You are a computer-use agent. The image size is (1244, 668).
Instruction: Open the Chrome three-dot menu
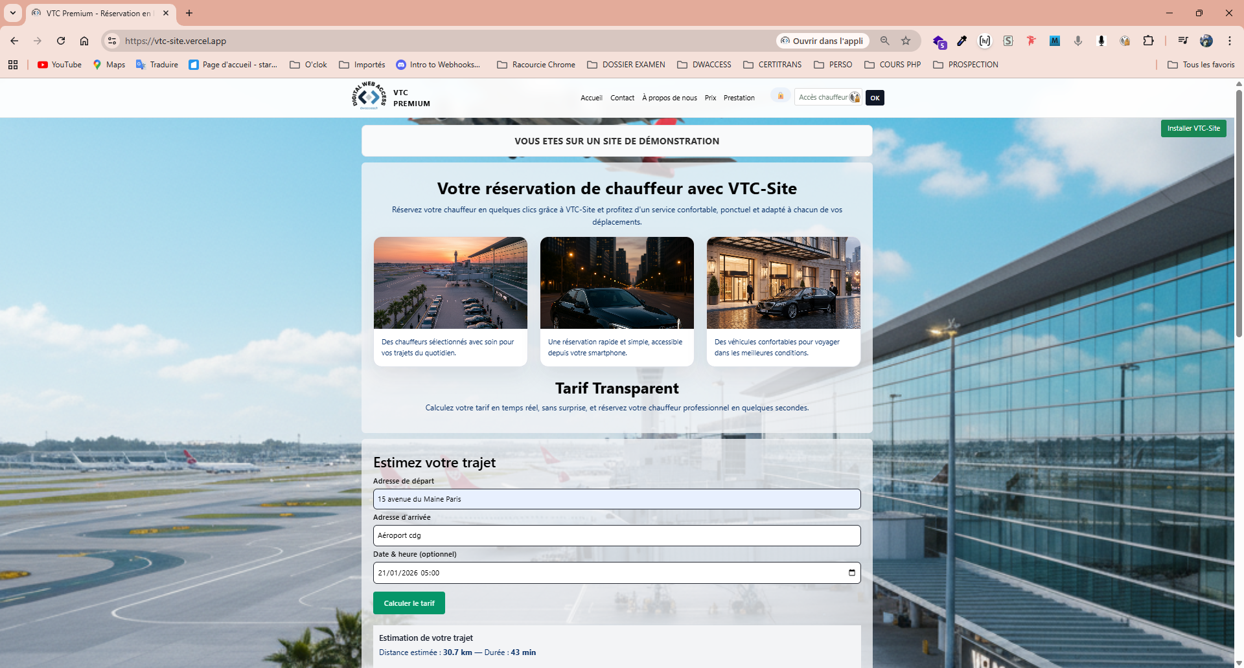pyautogui.click(x=1229, y=41)
